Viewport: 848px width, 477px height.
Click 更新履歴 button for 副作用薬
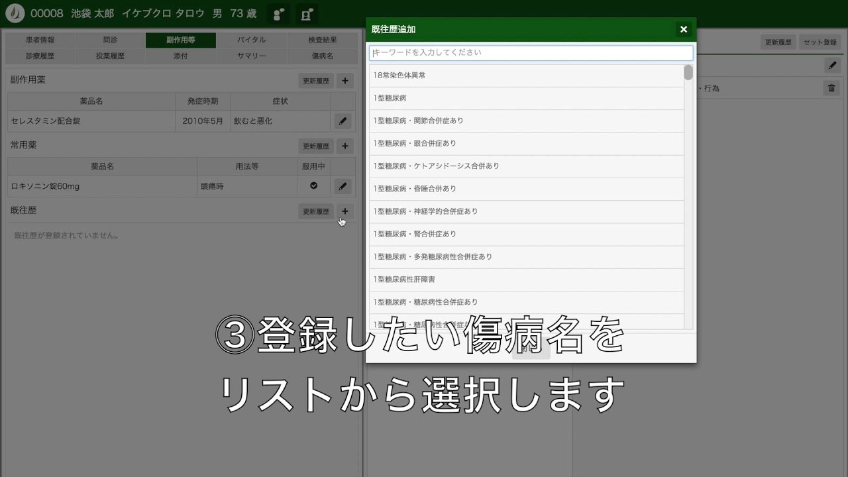[316, 81]
